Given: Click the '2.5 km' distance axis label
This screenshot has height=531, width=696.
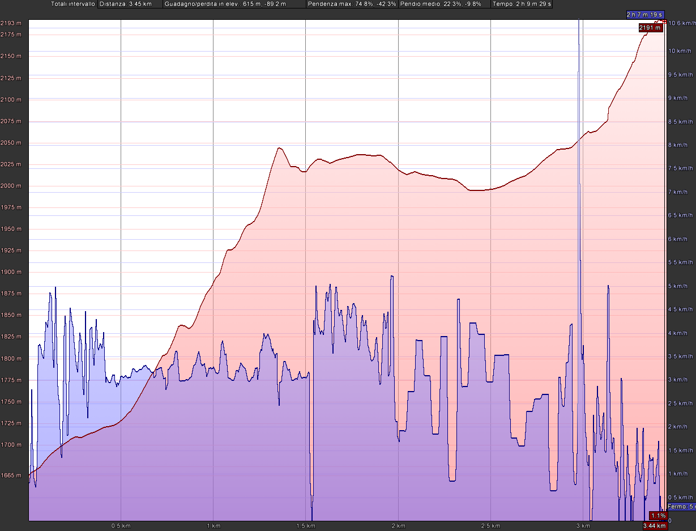Looking at the screenshot, I should [x=490, y=526].
